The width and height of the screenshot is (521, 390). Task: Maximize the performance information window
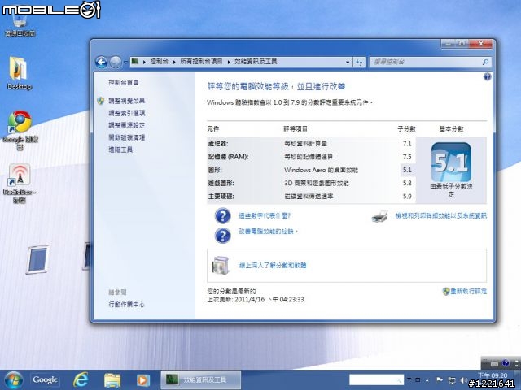(x=462, y=44)
